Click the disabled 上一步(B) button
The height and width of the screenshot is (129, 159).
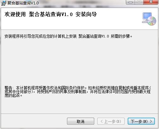(x=111, y=121)
